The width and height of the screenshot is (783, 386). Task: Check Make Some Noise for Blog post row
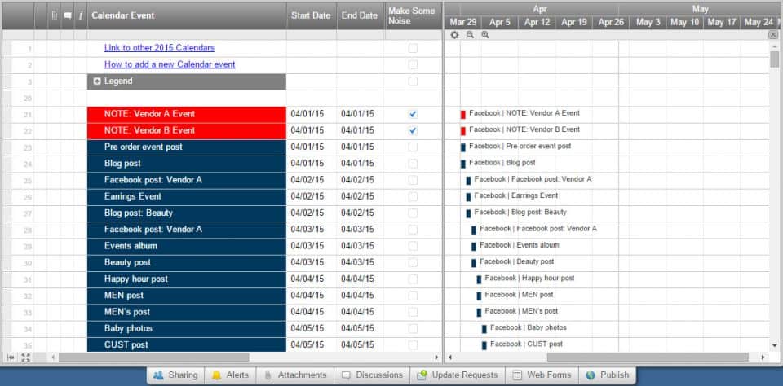[413, 164]
